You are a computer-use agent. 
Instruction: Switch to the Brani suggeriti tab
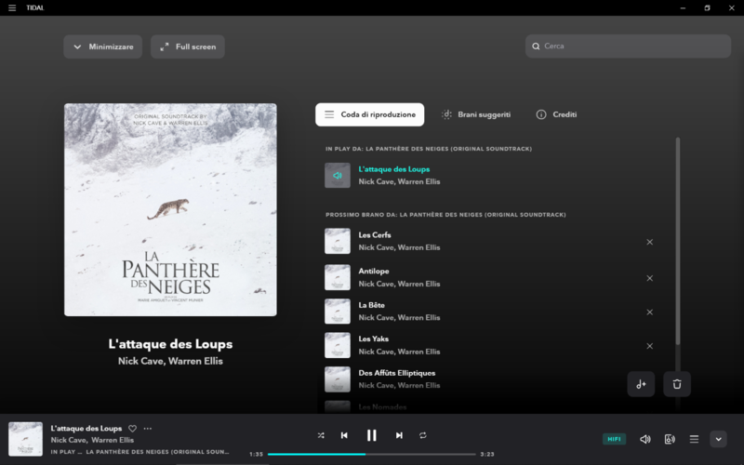coord(475,114)
